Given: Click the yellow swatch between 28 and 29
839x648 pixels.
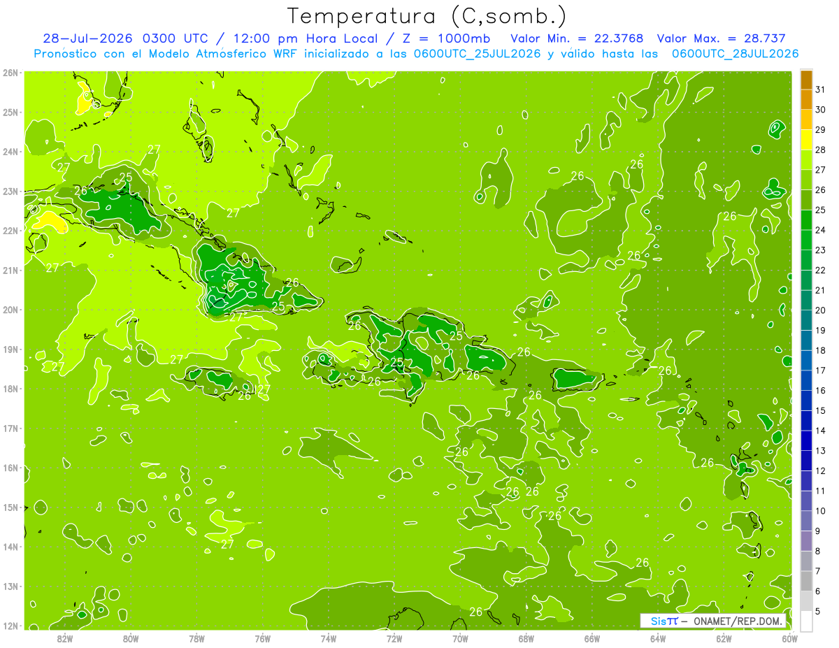Looking at the screenshot, I should point(806,140).
